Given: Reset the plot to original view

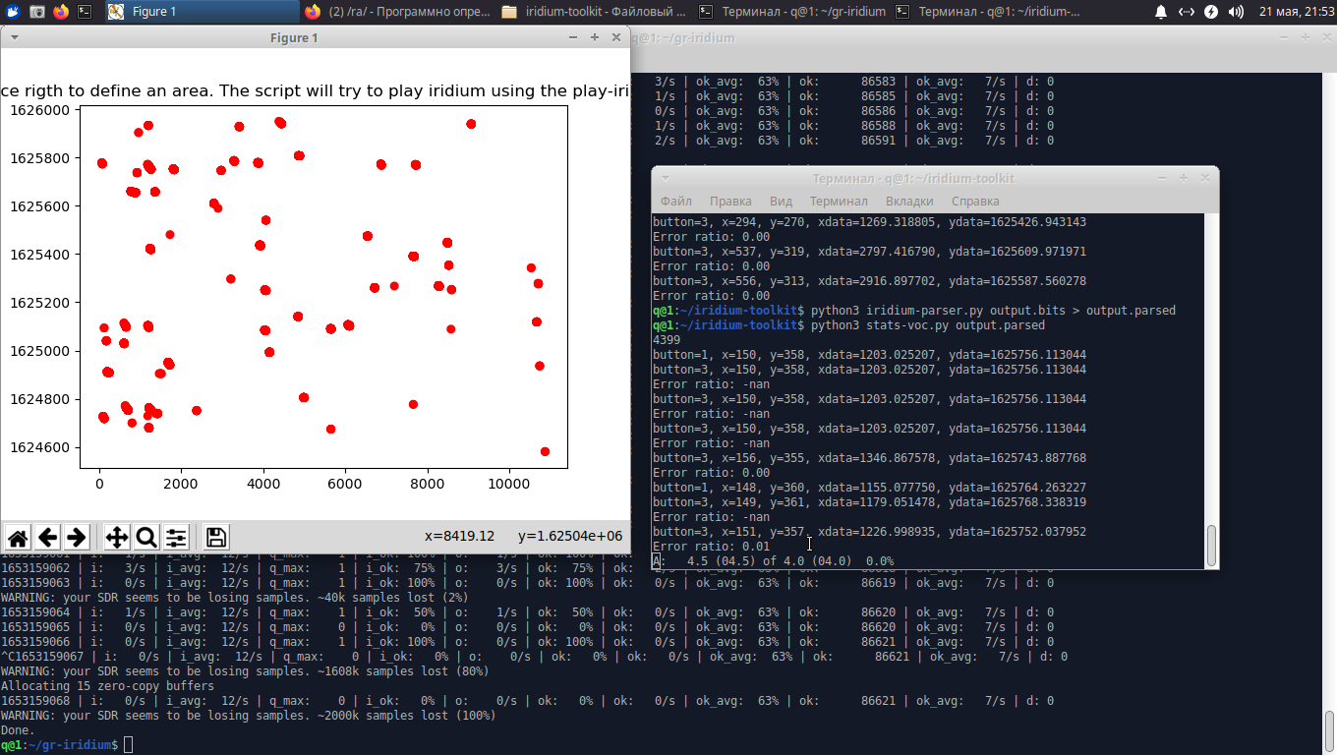Looking at the screenshot, I should point(18,537).
